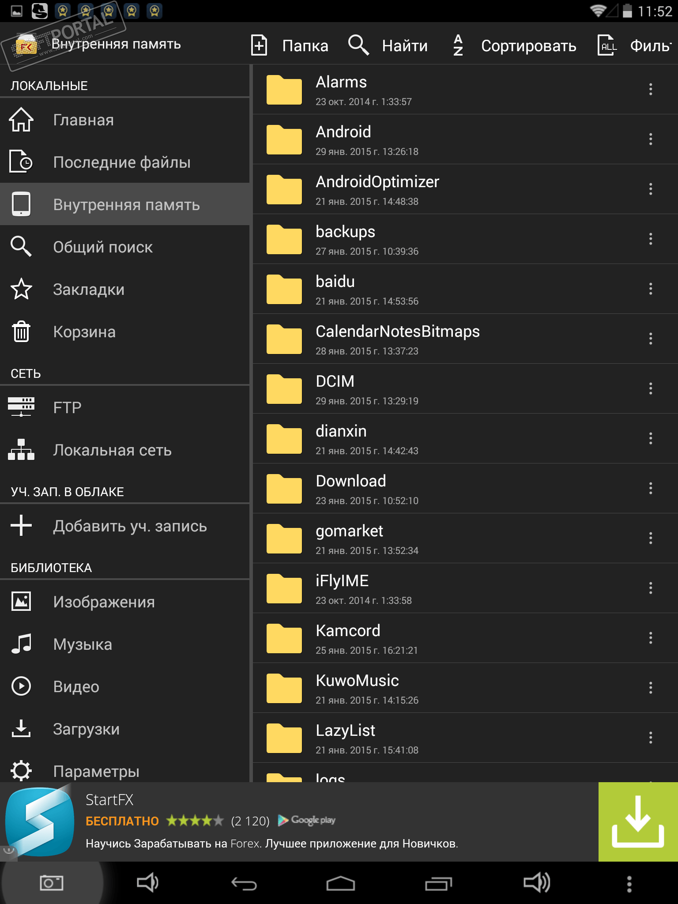Click the StartFX green download icon
678x904 pixels.
point(638,821)
